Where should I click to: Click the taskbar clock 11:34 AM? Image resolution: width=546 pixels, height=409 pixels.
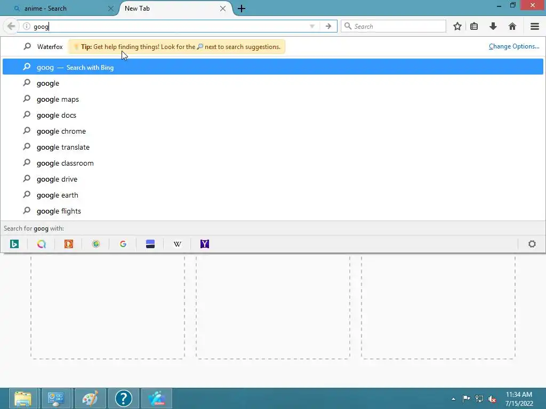coord(519,395)
